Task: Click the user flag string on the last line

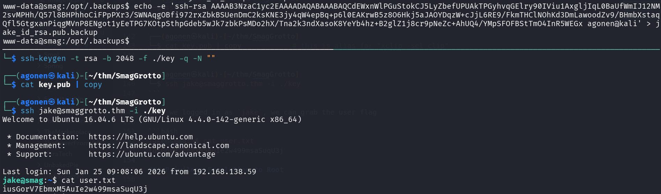Action: tap(75, 189)
